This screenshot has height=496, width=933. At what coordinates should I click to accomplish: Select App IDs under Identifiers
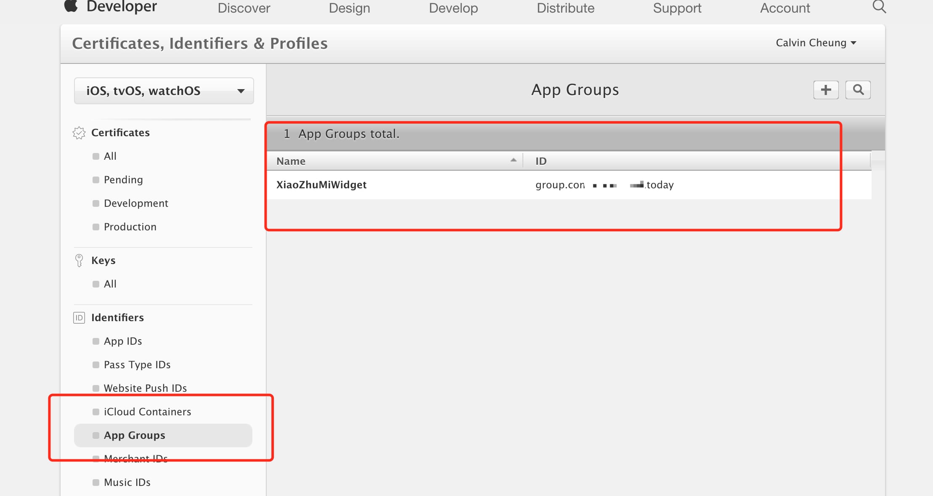[123, 341]
